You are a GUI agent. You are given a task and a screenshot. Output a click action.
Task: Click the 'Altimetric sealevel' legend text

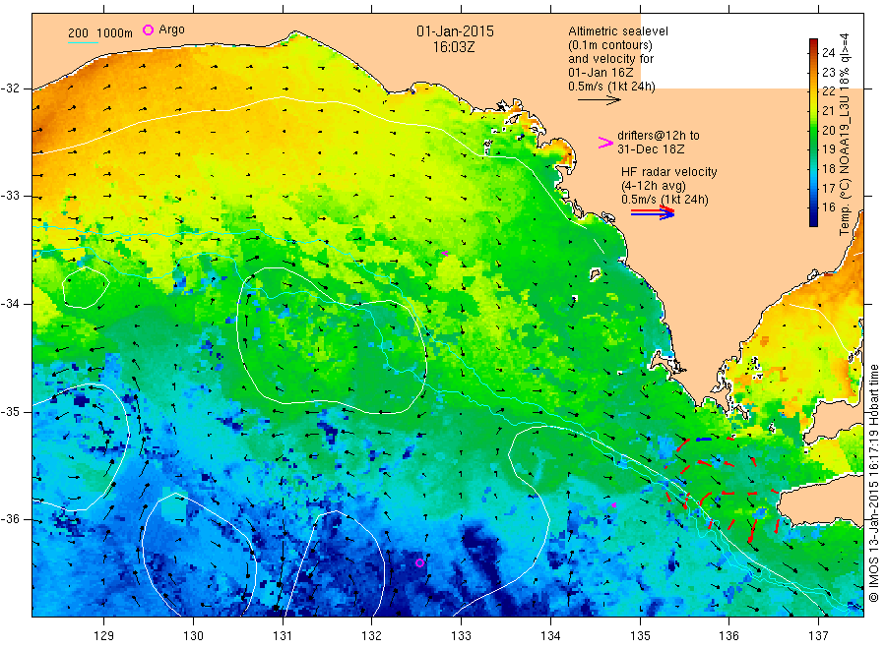[618, 31]
